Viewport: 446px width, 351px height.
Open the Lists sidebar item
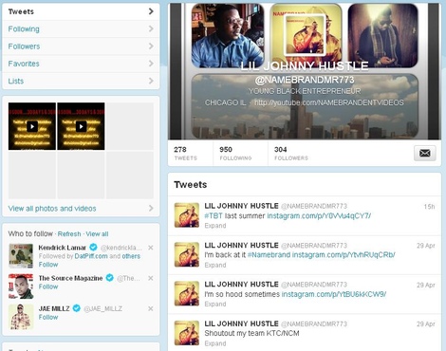[x=81, y=82]
